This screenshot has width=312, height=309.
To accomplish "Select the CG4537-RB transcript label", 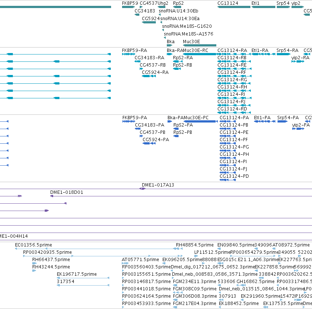I will (153, 65).
